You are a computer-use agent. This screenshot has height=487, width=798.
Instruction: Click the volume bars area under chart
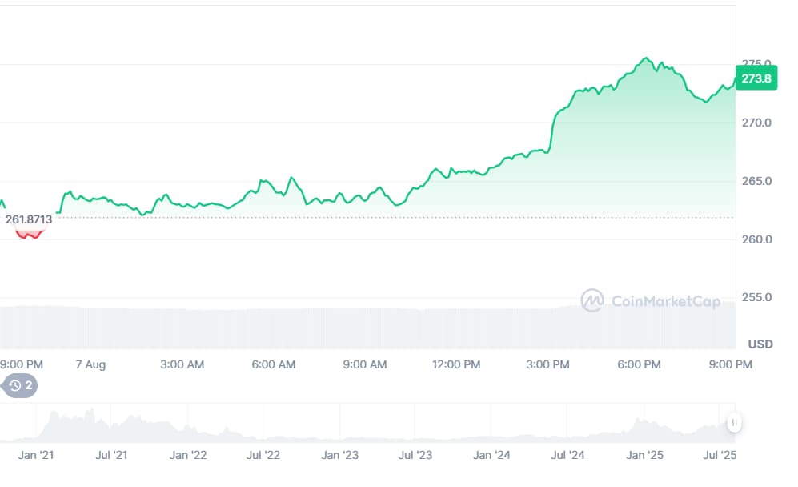[x=367, y=328]
